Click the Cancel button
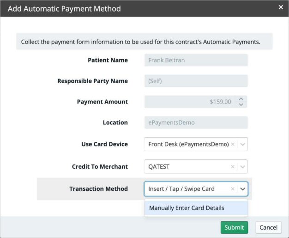289x238 pixels. point(268,227)
